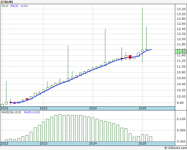Click the 11.61 moving average value in legend
The image size is (187, 150).
24,6
